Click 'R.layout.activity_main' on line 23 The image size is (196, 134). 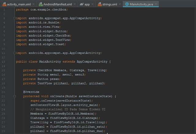(x=77, y=105)
